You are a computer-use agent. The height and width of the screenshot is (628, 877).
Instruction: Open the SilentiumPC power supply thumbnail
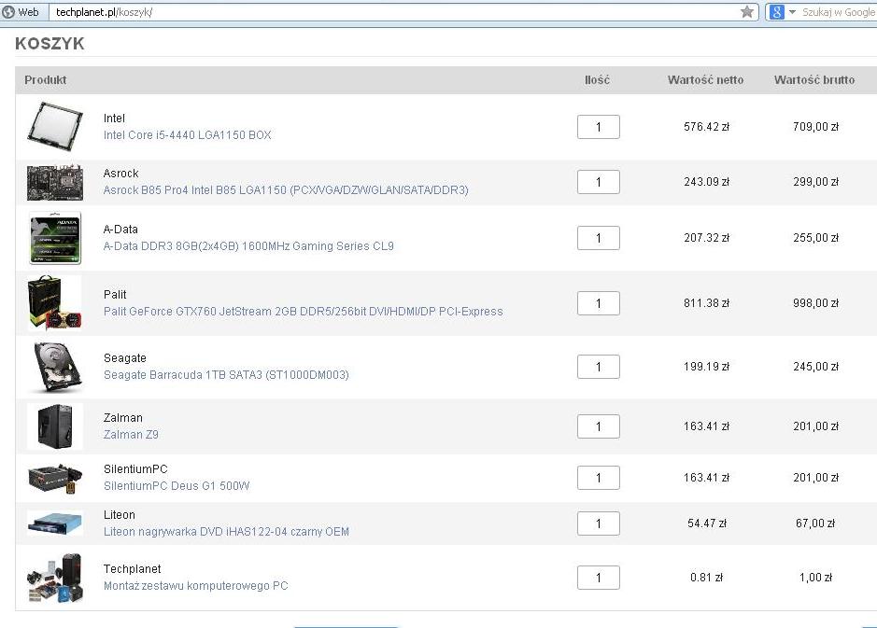55,479
